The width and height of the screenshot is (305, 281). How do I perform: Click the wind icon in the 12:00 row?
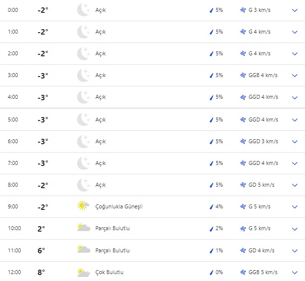[x=243, y=272]
